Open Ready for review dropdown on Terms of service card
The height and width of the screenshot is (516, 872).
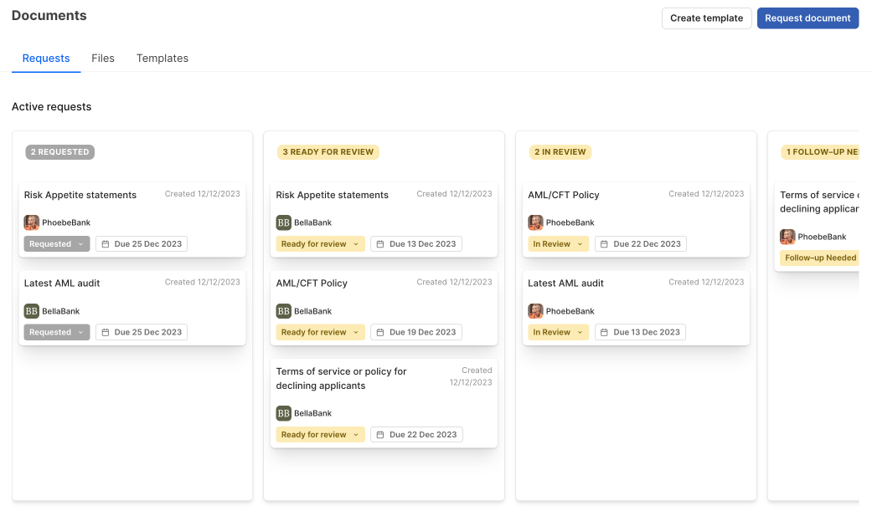click(x=320, y=435)
